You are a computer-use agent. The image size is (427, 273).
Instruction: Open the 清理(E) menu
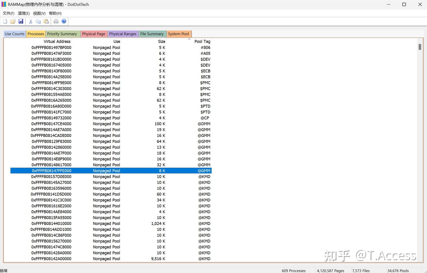(24, 13)
